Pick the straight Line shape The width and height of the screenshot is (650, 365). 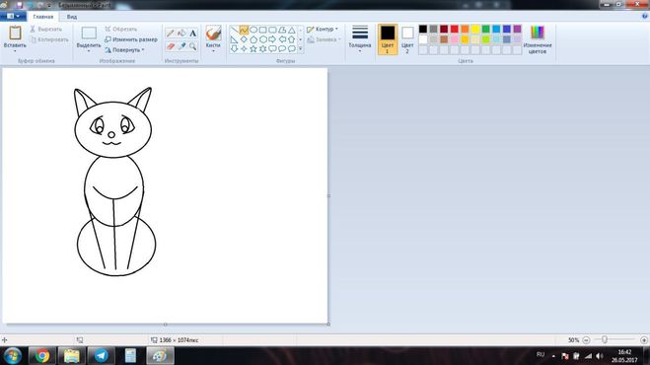pyautogui.click(x=234, y=30)
